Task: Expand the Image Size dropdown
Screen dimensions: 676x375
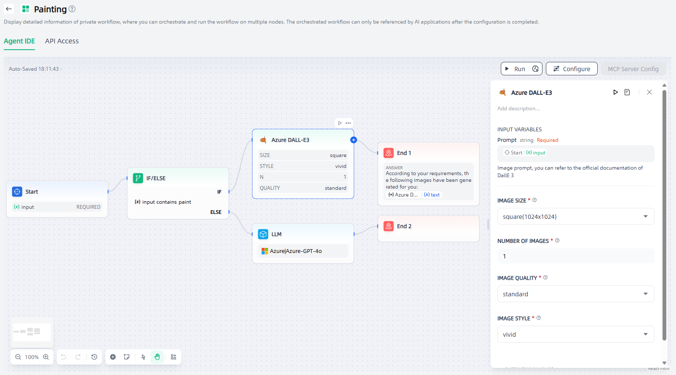Action: click(575, 217)
